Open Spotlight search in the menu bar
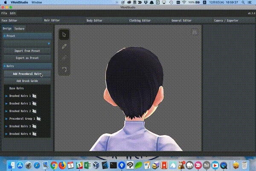 (243, 2)
